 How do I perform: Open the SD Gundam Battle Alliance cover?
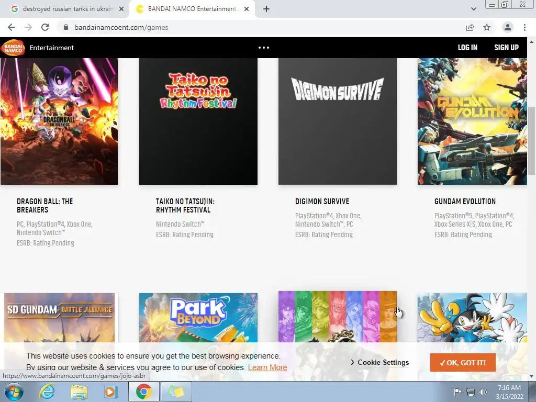point(60,318)
